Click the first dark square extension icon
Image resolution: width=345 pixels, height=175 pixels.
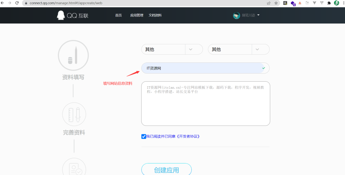(285, 3)
